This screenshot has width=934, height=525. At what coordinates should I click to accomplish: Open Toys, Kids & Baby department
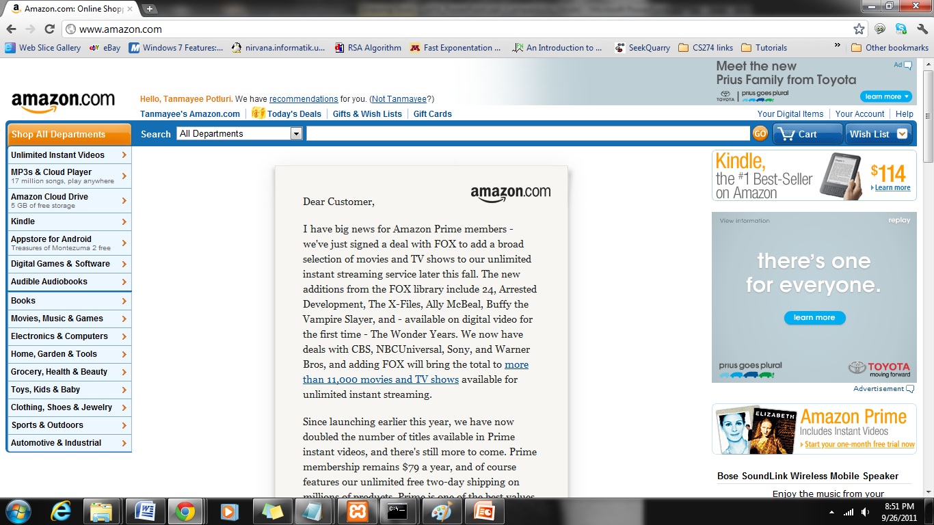69,390
